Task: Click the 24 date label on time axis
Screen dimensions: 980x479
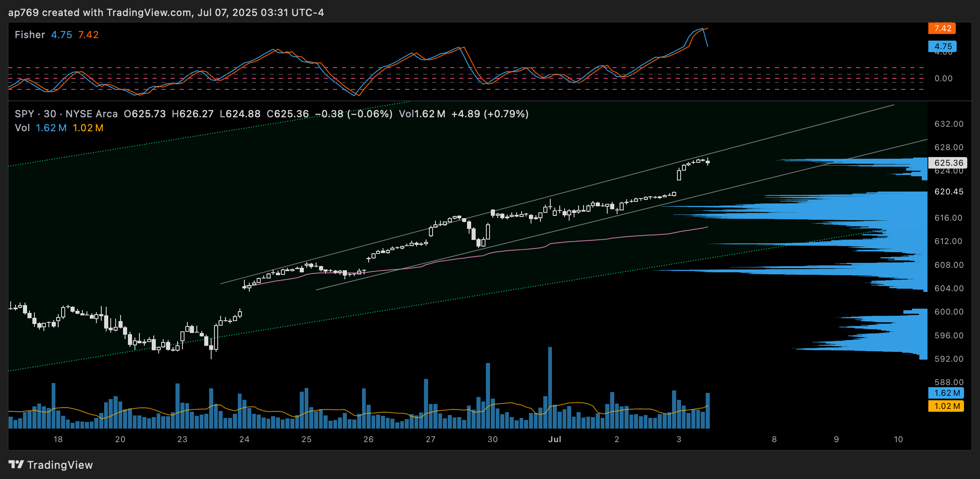Action: pos(244,439)
